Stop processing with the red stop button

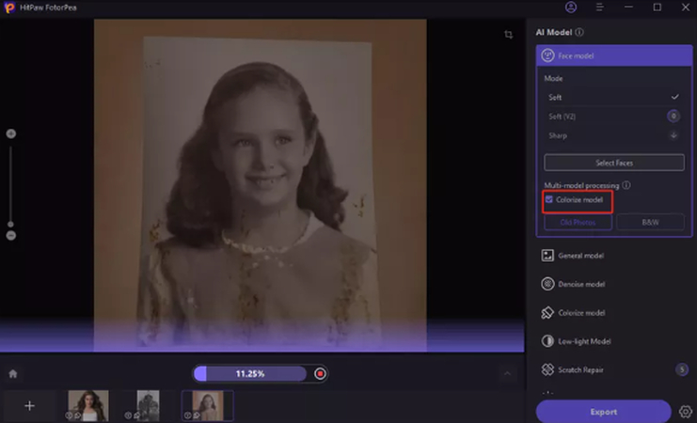pos(320,373)
